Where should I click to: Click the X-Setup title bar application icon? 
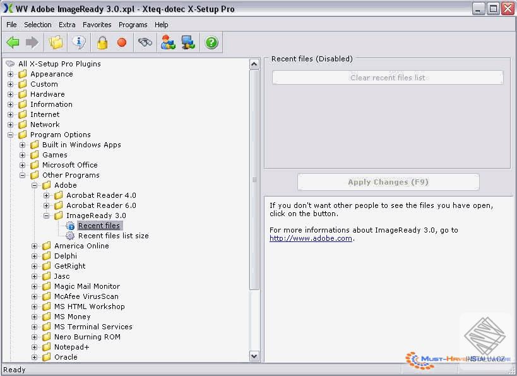(x=8, y=8)
